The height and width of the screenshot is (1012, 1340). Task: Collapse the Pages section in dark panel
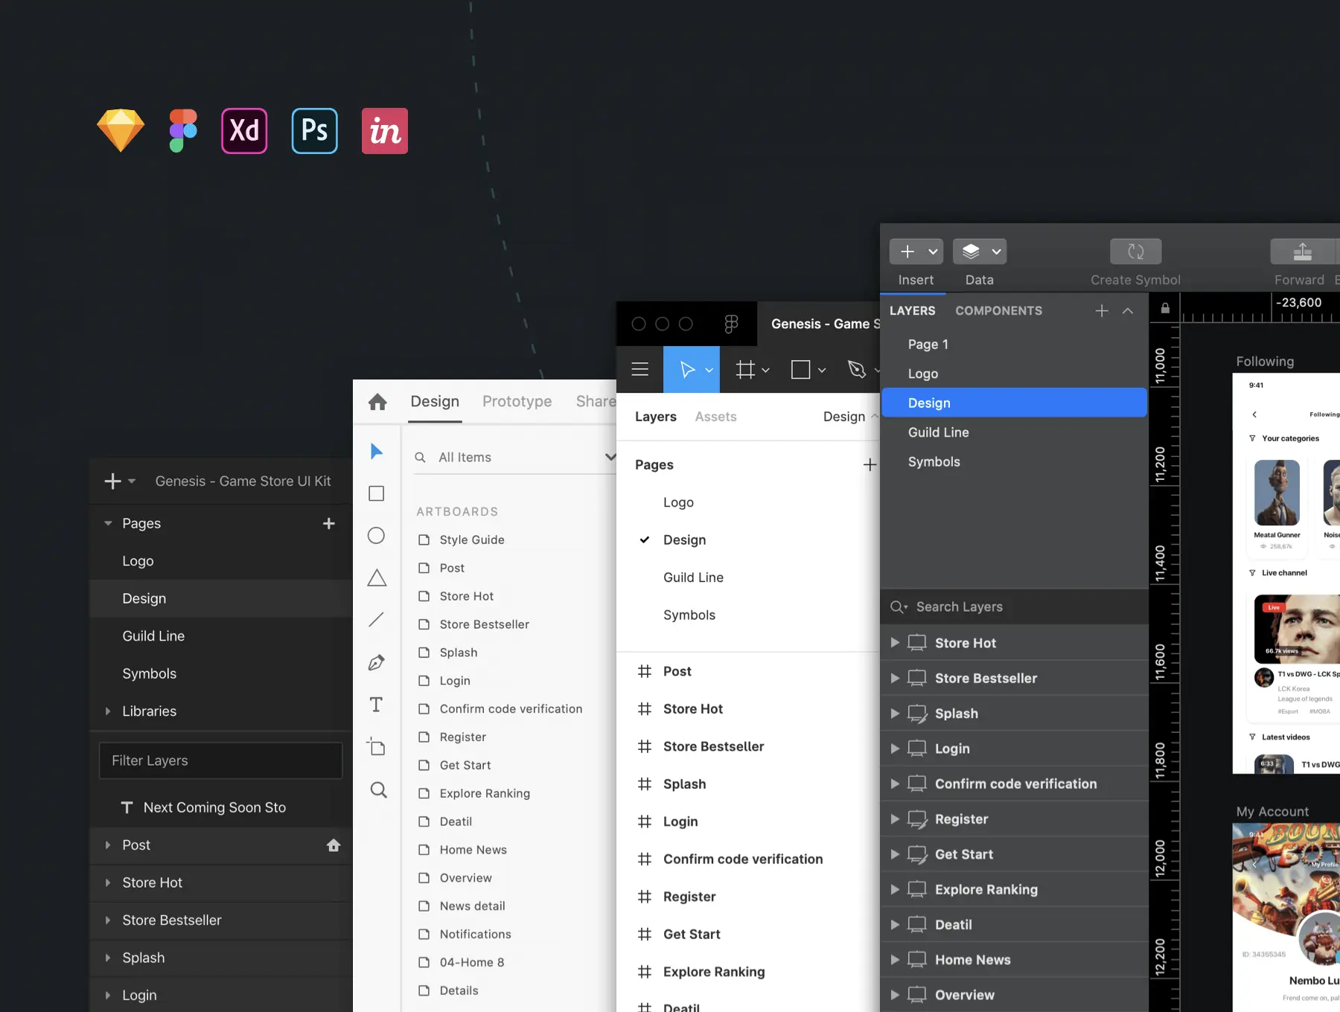109,524
